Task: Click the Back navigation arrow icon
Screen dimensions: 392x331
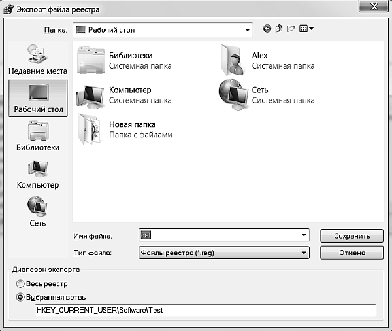Action: pyautogui.click(x=267, y=29)
